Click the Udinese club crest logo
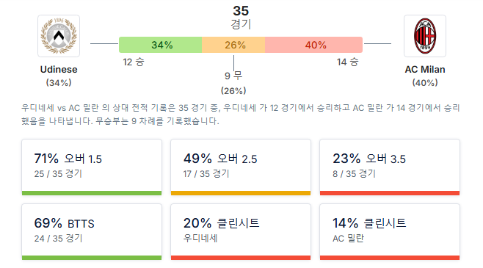Screen dimensions: 483x268 tap(59, 36)
